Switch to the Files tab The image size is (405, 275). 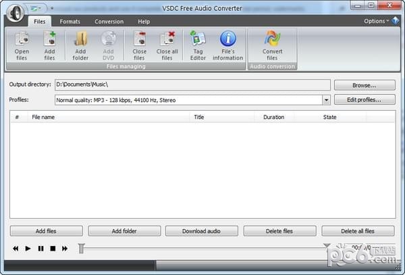pos(40,22)
